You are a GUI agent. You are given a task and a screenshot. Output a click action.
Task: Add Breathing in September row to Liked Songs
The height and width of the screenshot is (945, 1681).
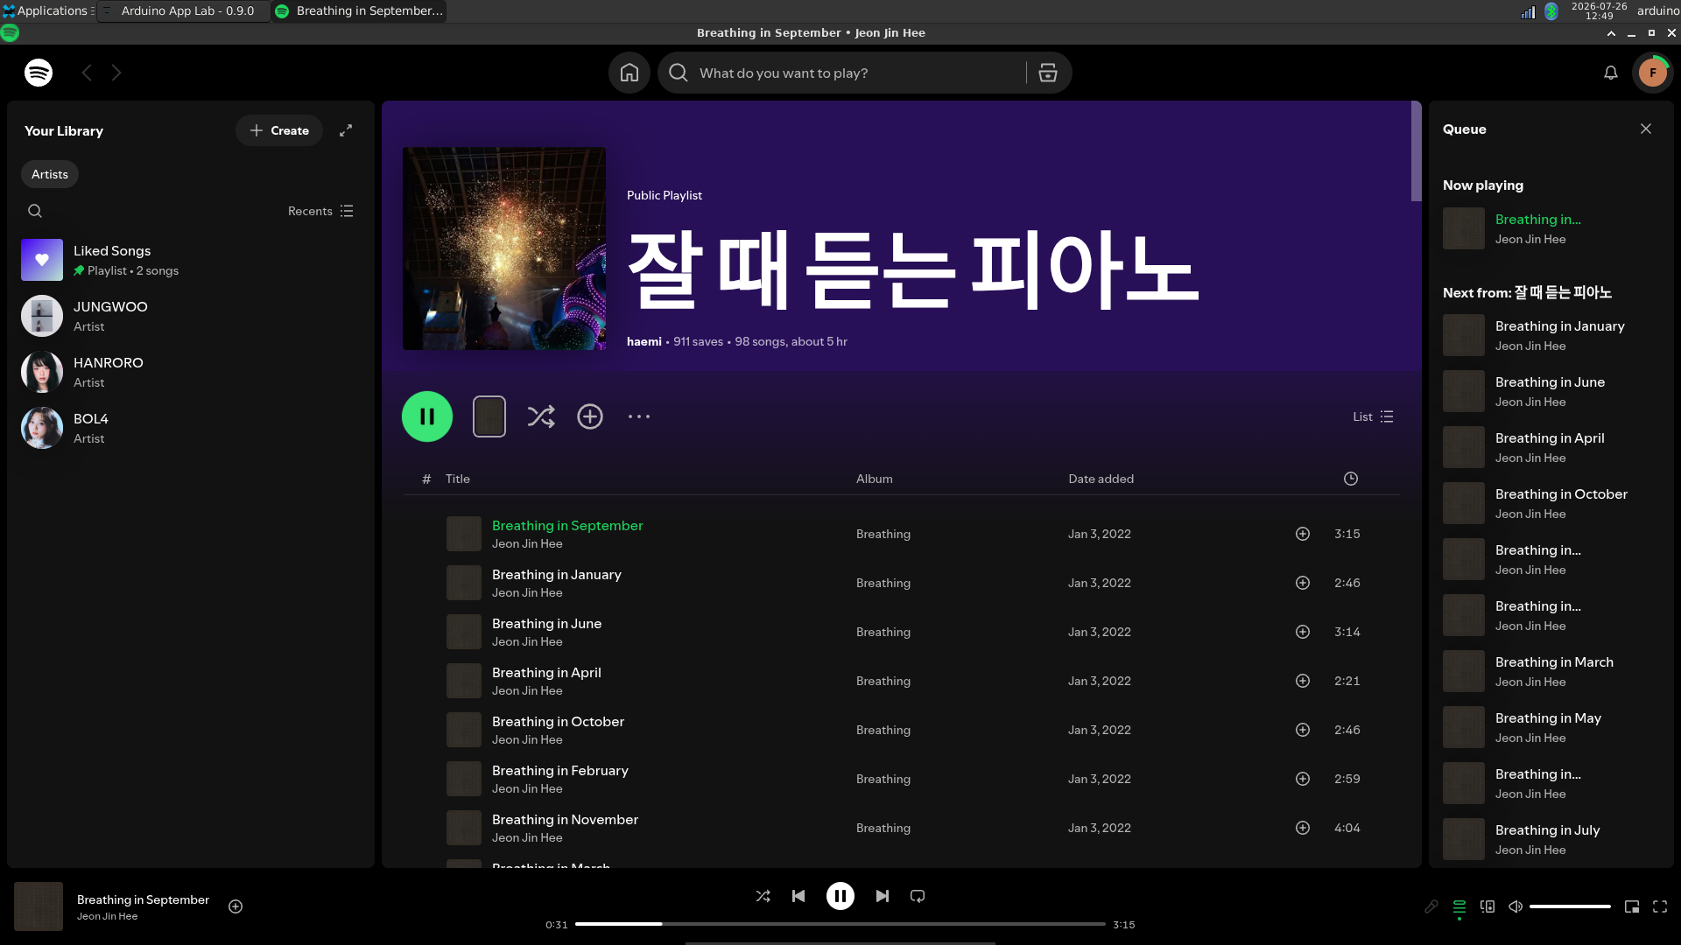point(1303,534)
